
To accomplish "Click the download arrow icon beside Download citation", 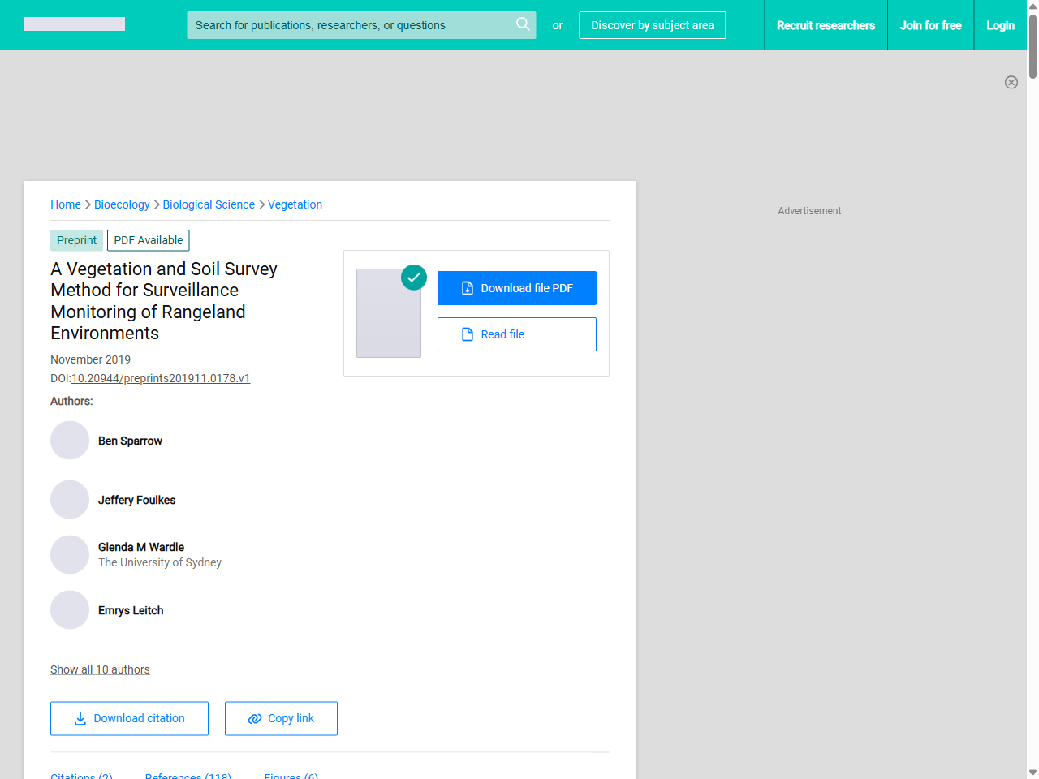I will (x=79, y=718).
